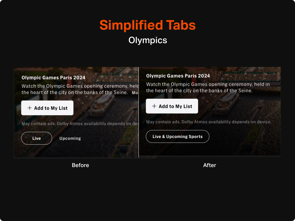Select the Olympic Games Paris 2024 title on Before card
This screenshot has height=221, width=295.
tap(53, 77)
